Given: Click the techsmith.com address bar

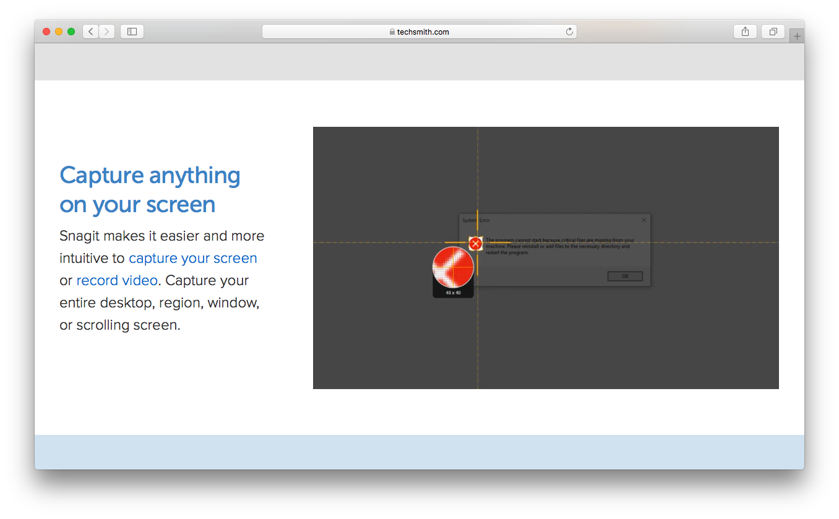Looking at the screenshot, I should tap(419, 32).
